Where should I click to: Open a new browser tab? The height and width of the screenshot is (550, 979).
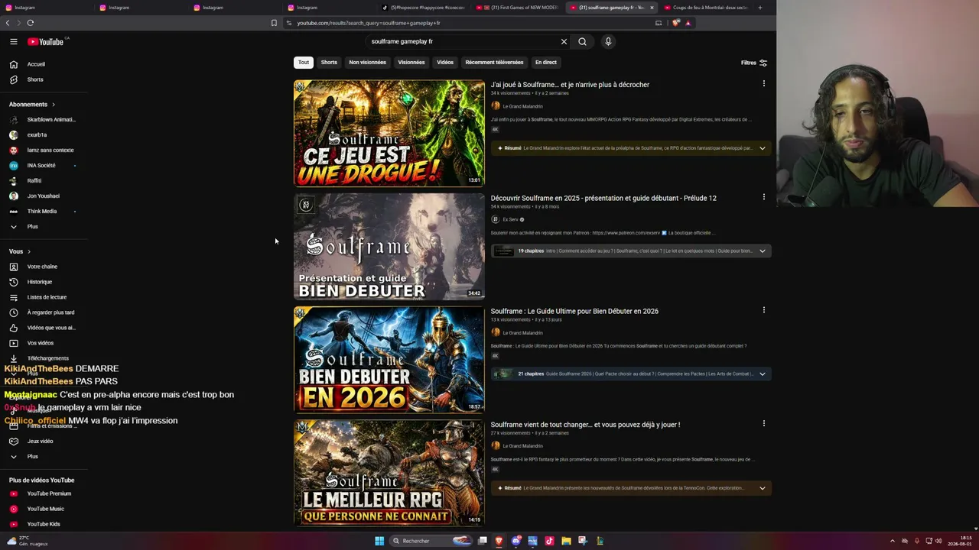759,8
